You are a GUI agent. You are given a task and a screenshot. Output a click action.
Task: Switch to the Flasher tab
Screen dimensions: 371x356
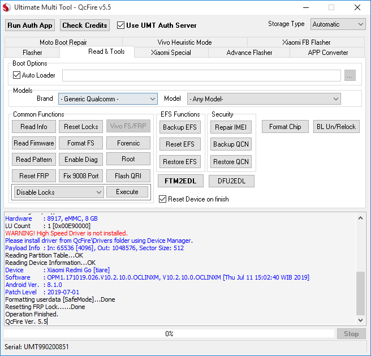point(32,52)
